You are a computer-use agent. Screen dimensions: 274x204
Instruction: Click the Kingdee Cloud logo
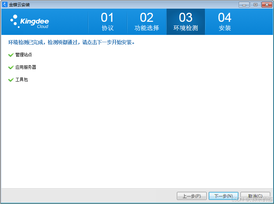[x=29, y=21]
